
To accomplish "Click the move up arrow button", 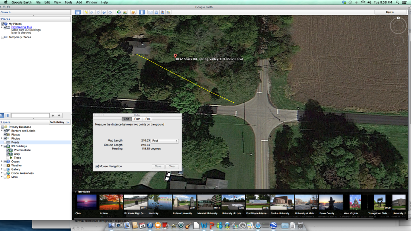I will [53, 115].
